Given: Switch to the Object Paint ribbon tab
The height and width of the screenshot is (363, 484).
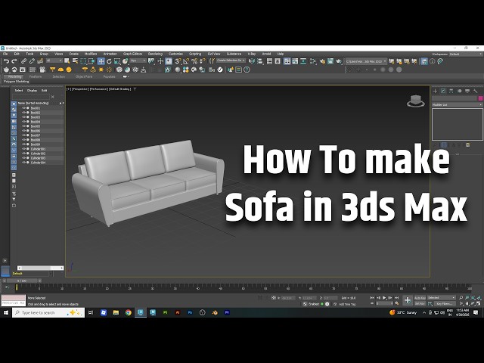Looking at the screenshot, I should coord(84,76).
